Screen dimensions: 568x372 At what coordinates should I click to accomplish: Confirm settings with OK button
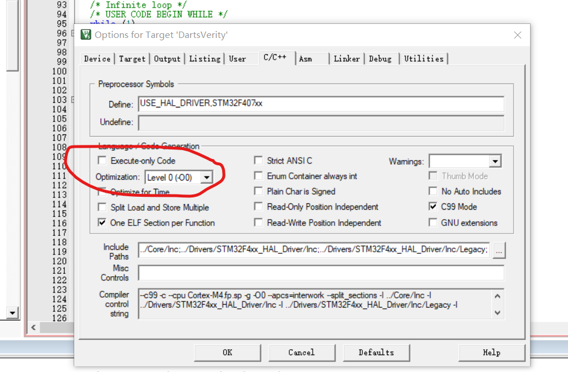click(x=227, y=353)
